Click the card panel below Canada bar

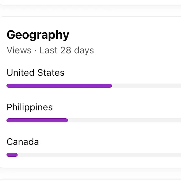pos(90,174)
